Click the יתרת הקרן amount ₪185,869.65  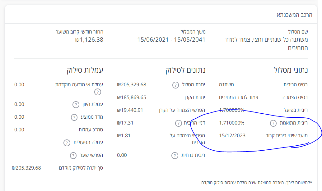point(132,97)
